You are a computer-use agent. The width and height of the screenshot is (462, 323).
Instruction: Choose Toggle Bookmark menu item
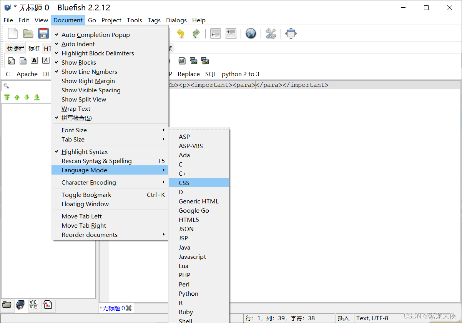point(110,195)
